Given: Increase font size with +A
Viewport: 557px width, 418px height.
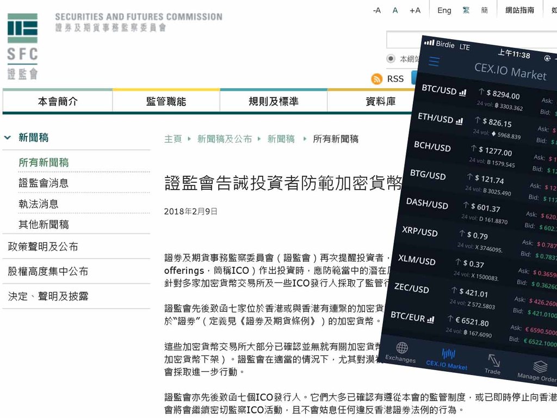Looking at the screenshot, I should coord(415,10).
